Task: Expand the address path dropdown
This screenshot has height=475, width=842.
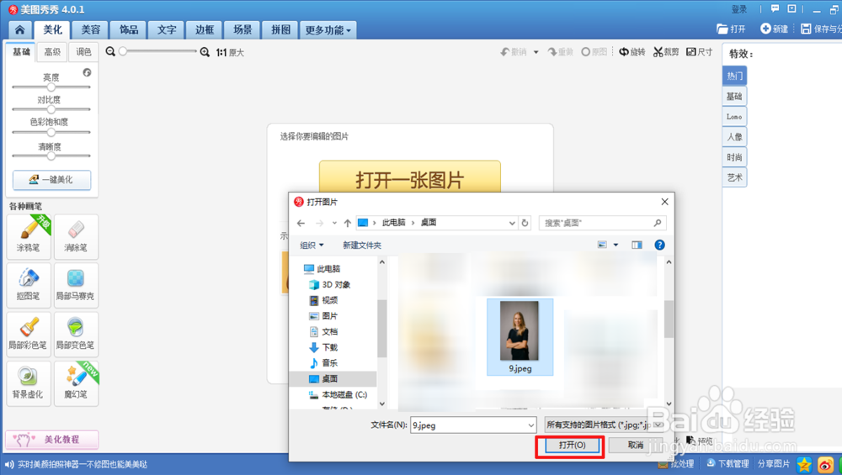Action: point(512,223)
